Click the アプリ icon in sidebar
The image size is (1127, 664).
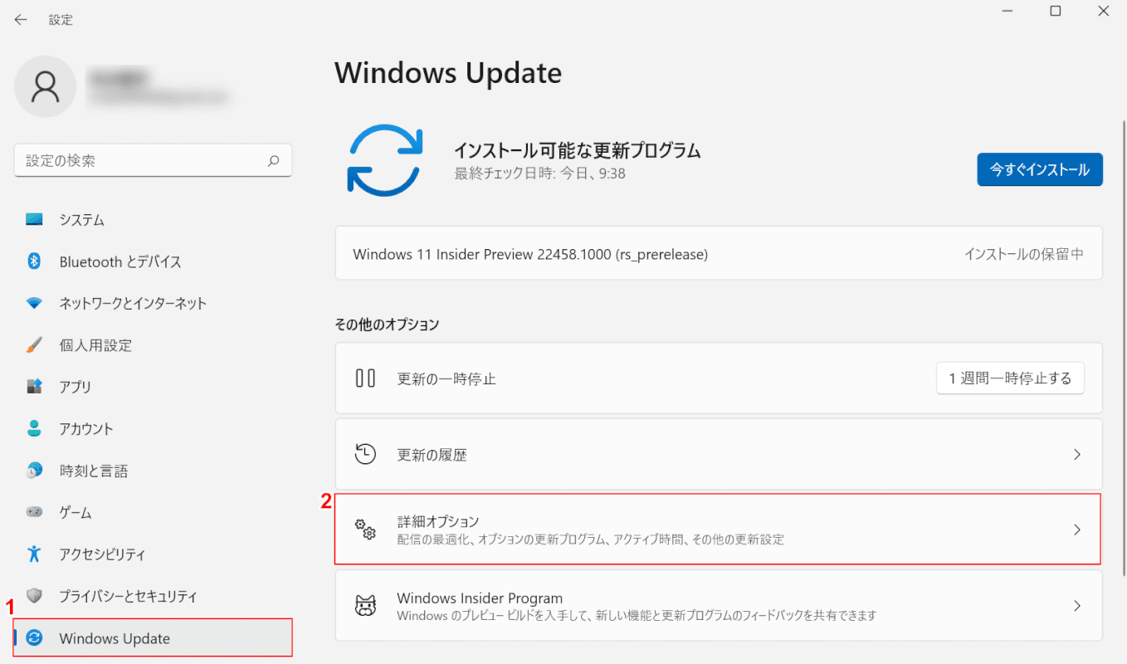(x=34, y=387)
